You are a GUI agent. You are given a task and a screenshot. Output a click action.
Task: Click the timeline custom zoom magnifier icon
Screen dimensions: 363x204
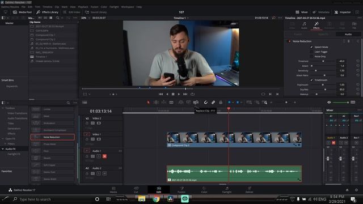point(265,102)
